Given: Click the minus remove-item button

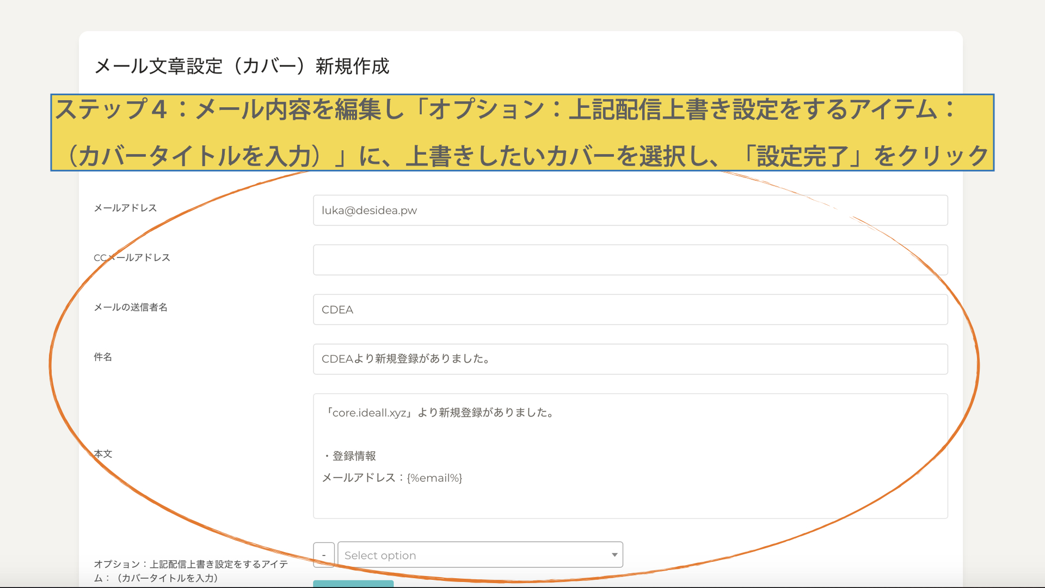Looking at the screenshot, I should [324, 555].
